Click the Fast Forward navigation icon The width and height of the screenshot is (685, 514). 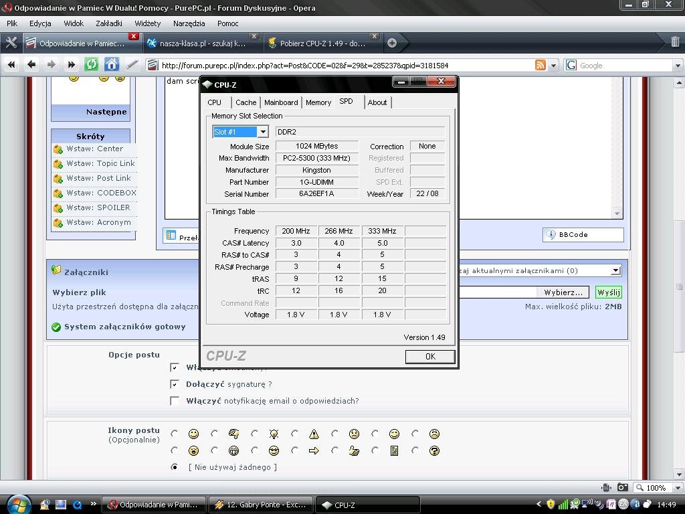click(x=71, y=65)
